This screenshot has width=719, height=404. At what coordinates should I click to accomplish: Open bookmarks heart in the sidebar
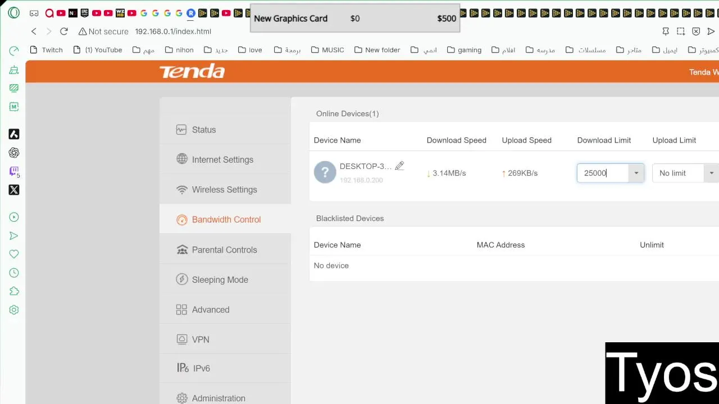14,254
